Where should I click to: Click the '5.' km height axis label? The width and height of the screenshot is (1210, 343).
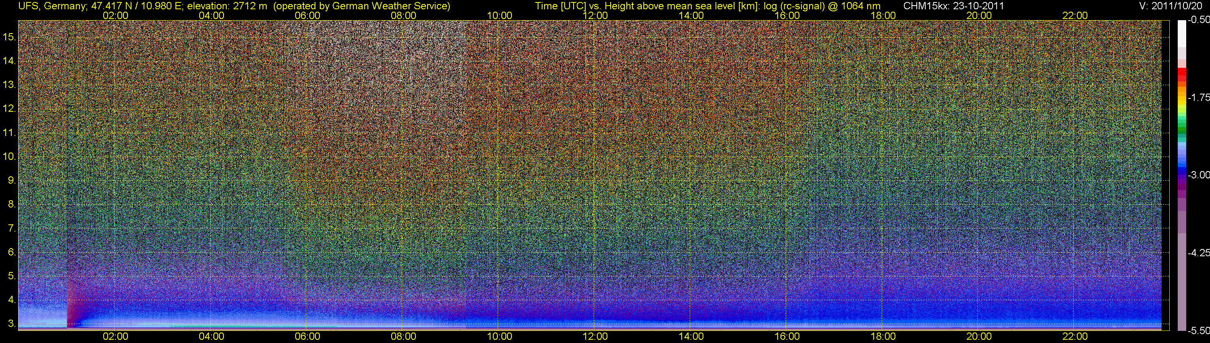pos(12,276)
